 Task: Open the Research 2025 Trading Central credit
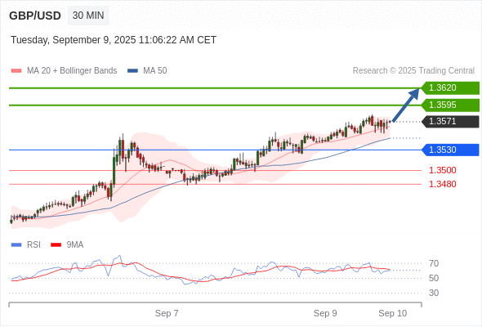(x=413, y=71)
